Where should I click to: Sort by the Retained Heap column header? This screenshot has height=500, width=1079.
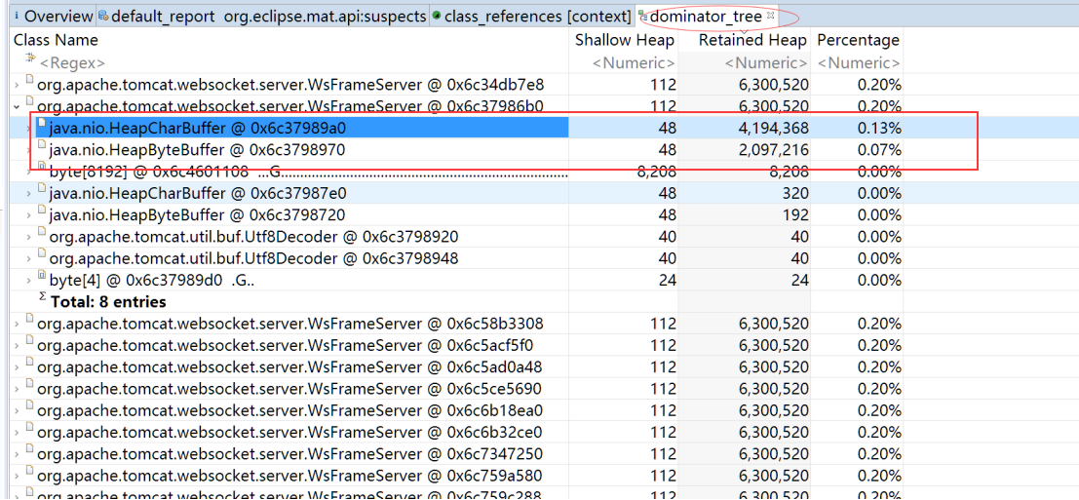(752, 40)
